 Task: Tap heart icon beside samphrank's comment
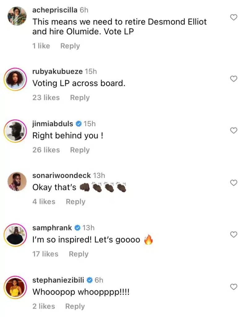[x=234, y=235]
